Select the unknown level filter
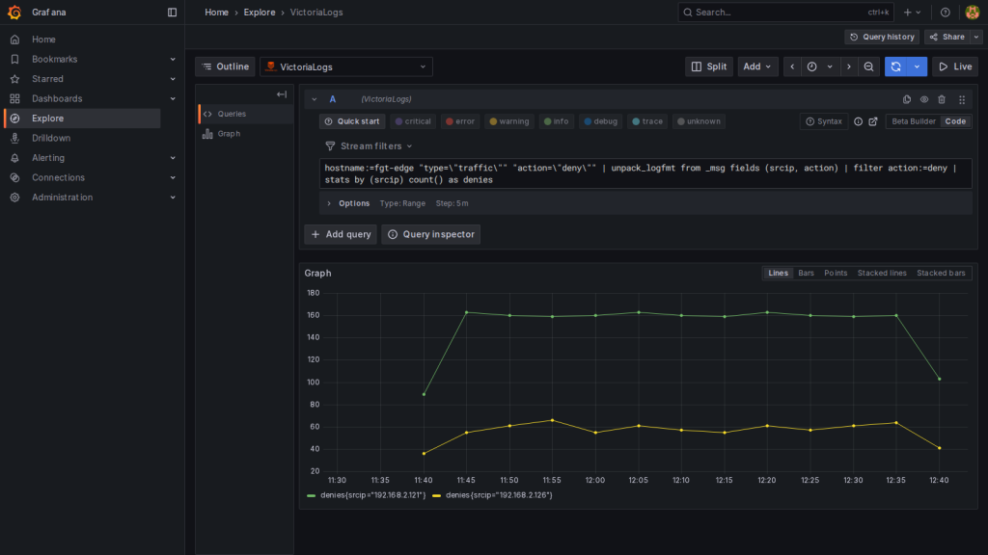This screenshot has height=555, width=988. pos(699,121)
